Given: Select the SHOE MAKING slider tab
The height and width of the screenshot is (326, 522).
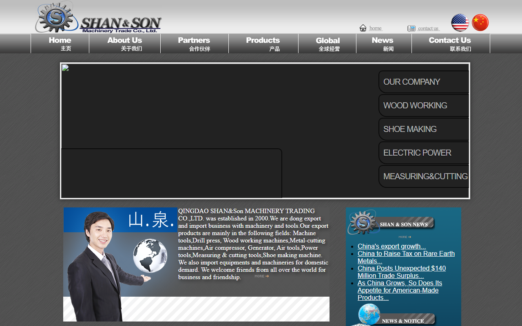Looking at the screenshot, I should [x=424, y=129].
